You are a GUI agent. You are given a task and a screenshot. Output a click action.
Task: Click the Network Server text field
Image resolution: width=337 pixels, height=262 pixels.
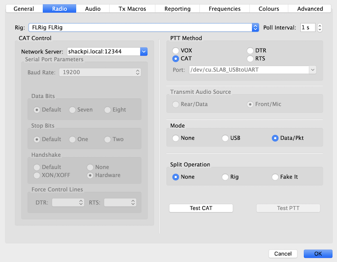point(103,51)
